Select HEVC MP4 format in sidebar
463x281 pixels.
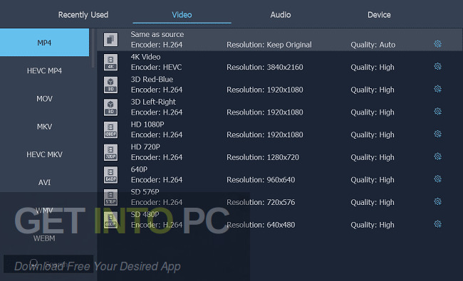[x=44, y=70]
